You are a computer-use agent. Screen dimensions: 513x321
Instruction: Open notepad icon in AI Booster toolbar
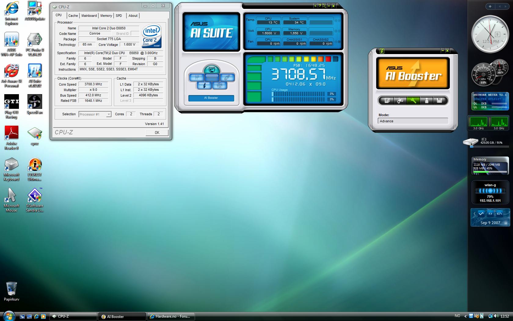(x=387, y=100)
